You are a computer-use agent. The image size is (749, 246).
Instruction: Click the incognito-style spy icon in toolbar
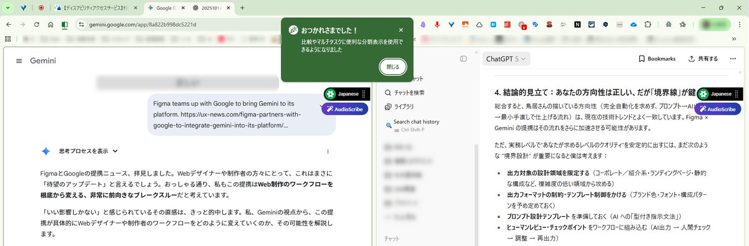668,24
